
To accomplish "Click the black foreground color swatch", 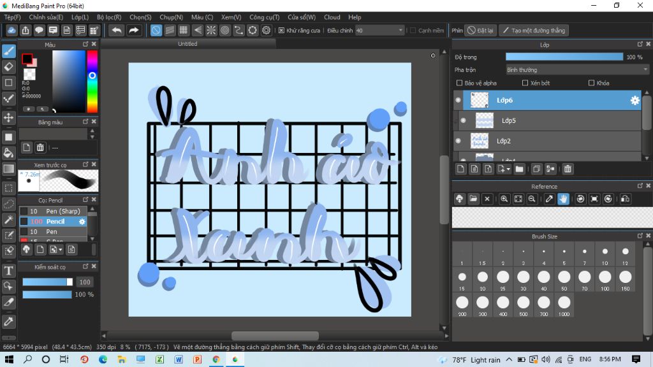I will coord(27,59).
